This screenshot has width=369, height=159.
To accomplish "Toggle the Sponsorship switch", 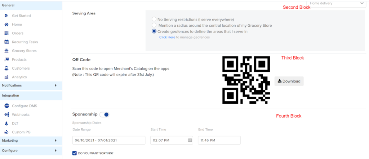I will [104, 115].
